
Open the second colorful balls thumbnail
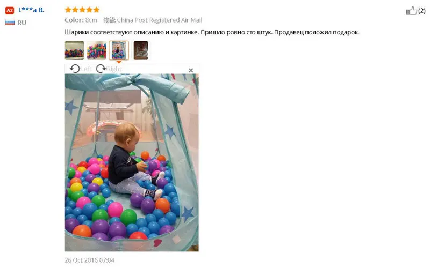click(x=97, y=50)
